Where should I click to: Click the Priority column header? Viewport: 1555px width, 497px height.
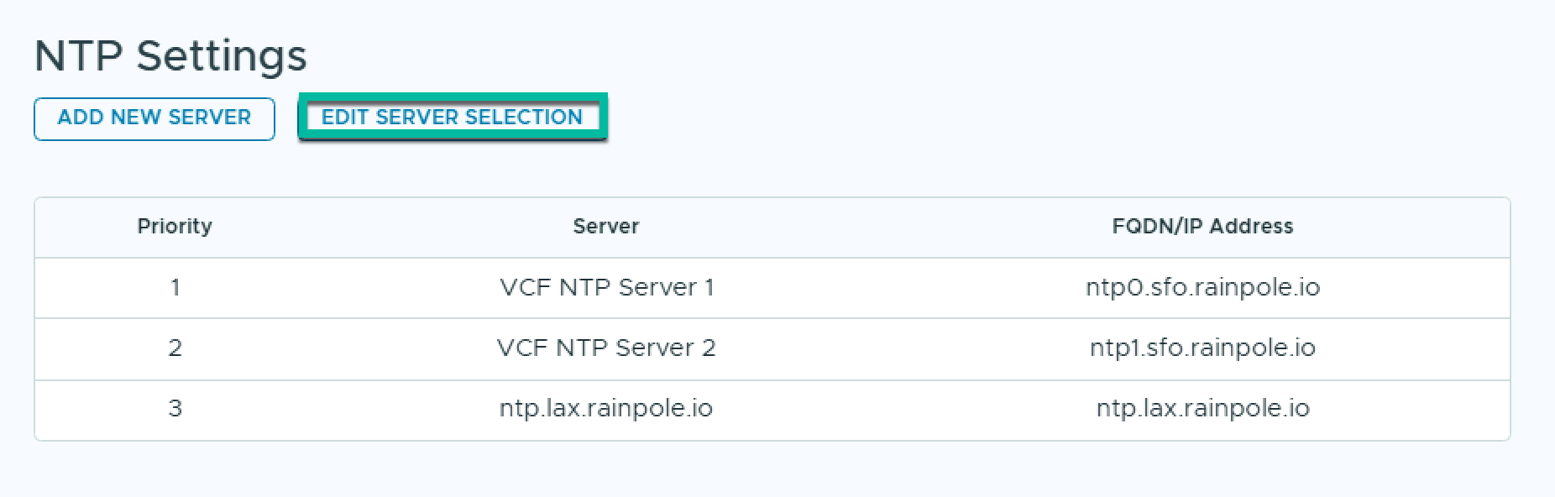click(x=175, y=227)
